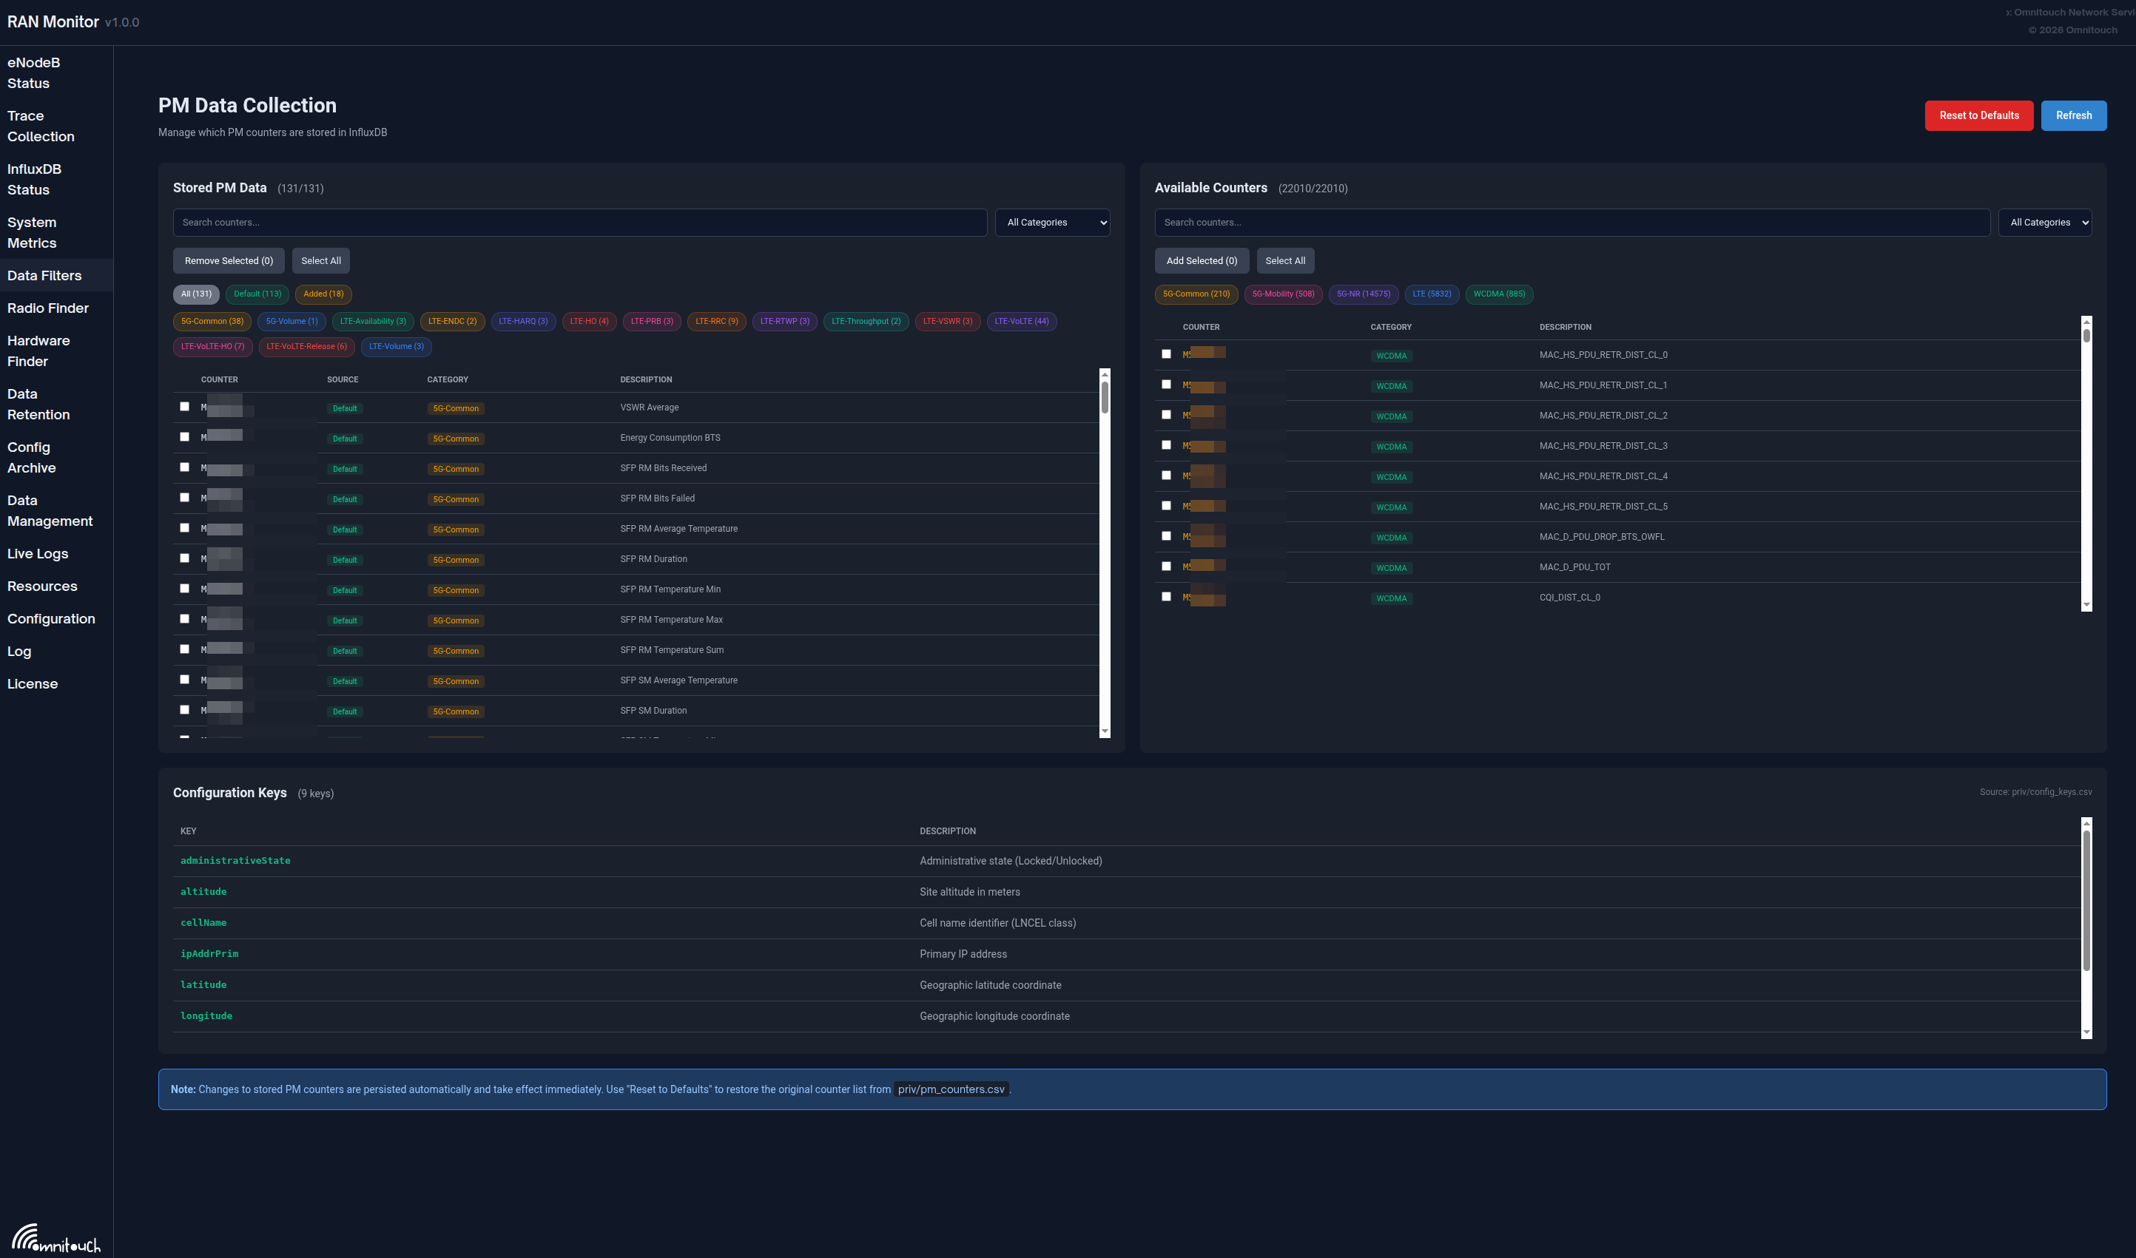Image resolution: width=2136 pixels, height=1258 pixels.
Task: Filter available counters by 5G-NR (14575)
Action: [1363, 294]
